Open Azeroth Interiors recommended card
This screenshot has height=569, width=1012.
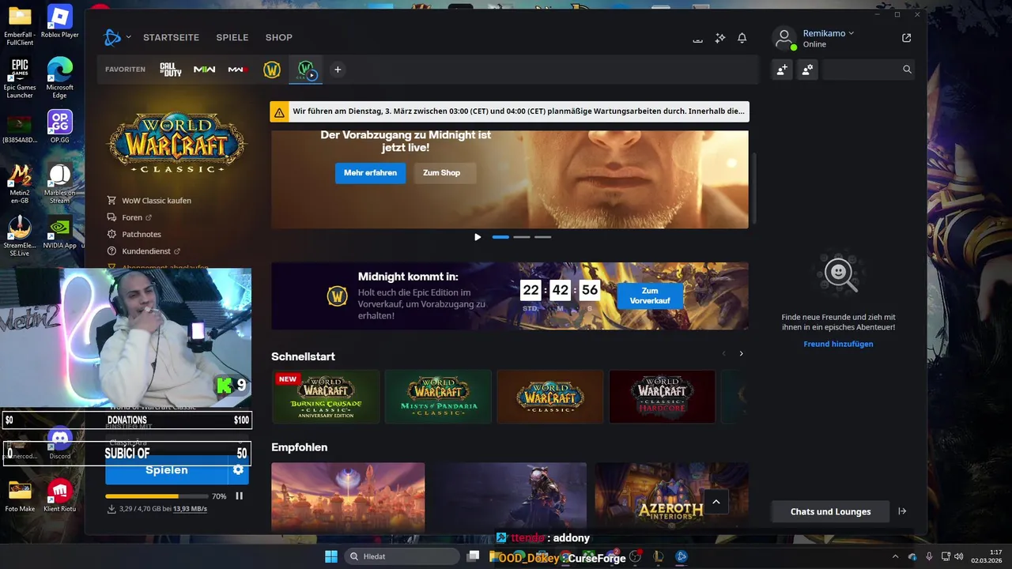point(671,495)
